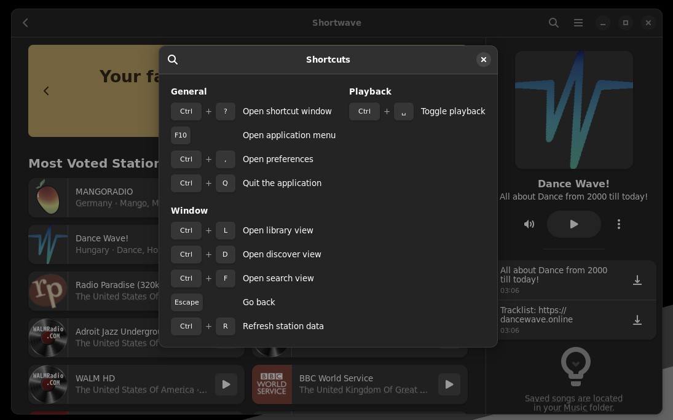This screenshot has height=420, width=673.
Task: Click the 'General' section heading
Action: pos(189,91)
